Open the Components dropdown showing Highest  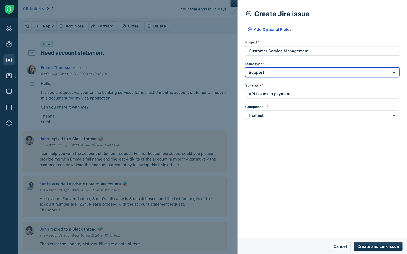[x=322, y=115]
